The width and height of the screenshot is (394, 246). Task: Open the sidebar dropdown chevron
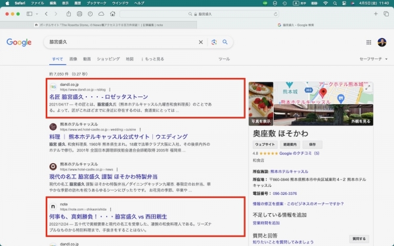(37, 14)
